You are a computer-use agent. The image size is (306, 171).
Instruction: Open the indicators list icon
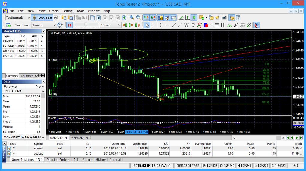211,18
